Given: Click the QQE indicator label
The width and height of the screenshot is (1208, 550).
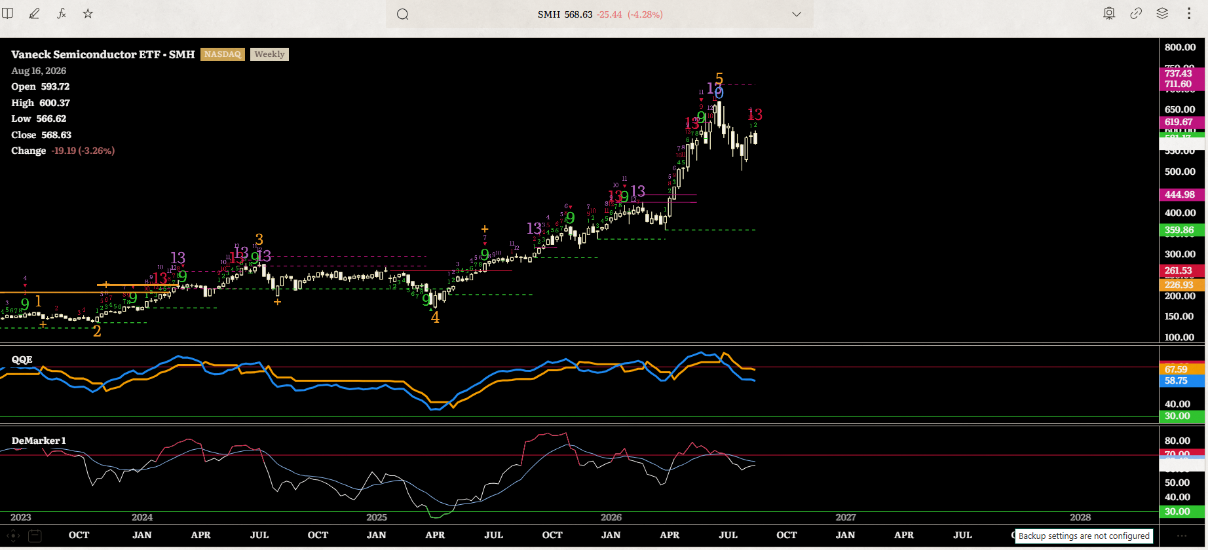Looking at the screenshot, I should tap(22, 359).
